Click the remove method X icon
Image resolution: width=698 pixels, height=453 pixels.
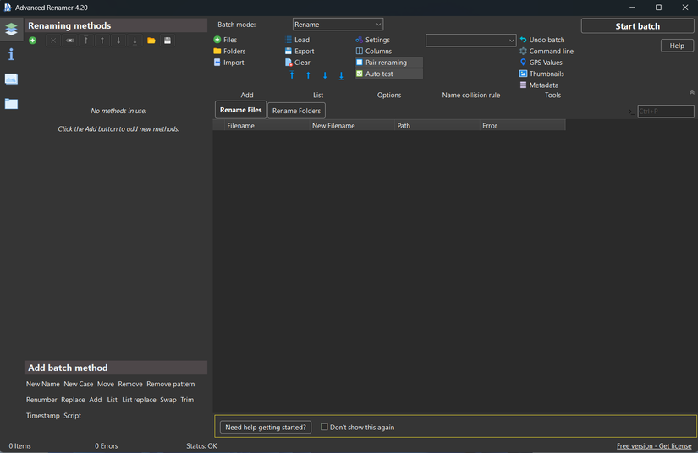pos(53,41)
